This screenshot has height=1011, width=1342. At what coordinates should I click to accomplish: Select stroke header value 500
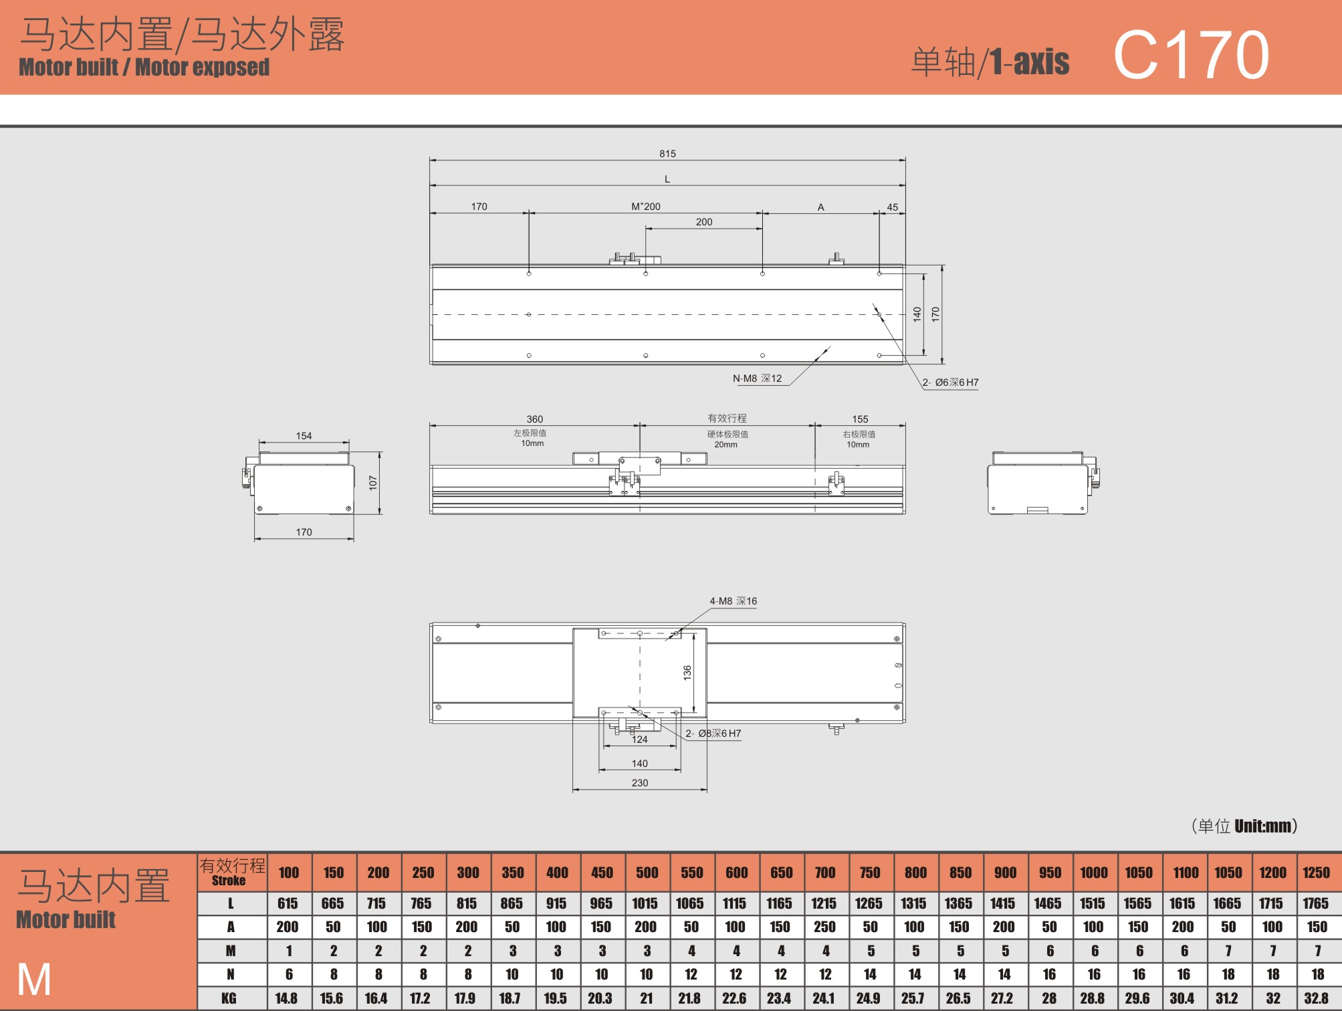pos(647,873)
